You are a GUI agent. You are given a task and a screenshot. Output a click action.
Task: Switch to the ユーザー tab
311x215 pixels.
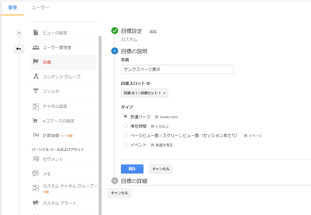40,7
